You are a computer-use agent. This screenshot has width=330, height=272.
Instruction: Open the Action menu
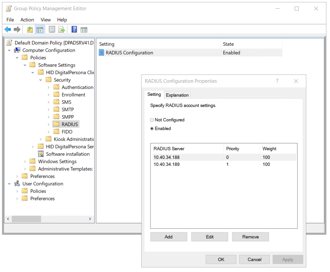pos(27,20)
